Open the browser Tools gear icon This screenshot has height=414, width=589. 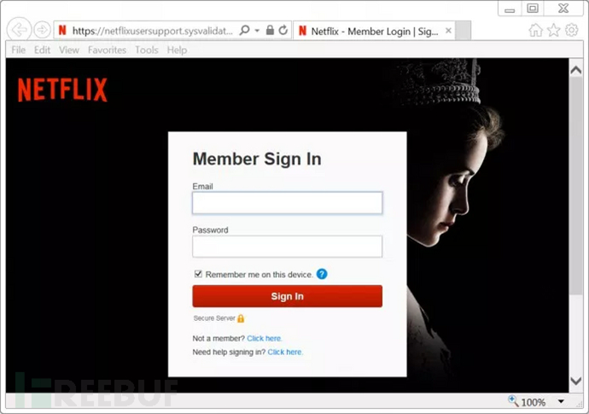coord(572,30)
